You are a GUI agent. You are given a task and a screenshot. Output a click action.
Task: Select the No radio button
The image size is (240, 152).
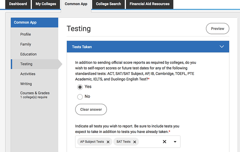[80, 96]
